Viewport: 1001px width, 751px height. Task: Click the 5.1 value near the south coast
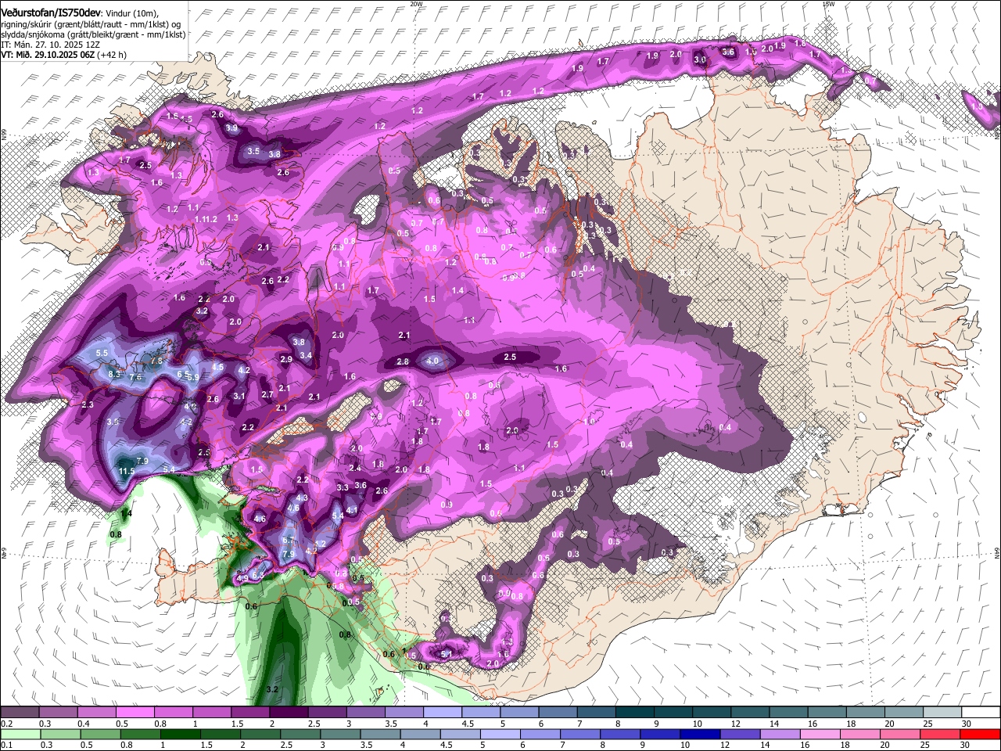(447, 654)
